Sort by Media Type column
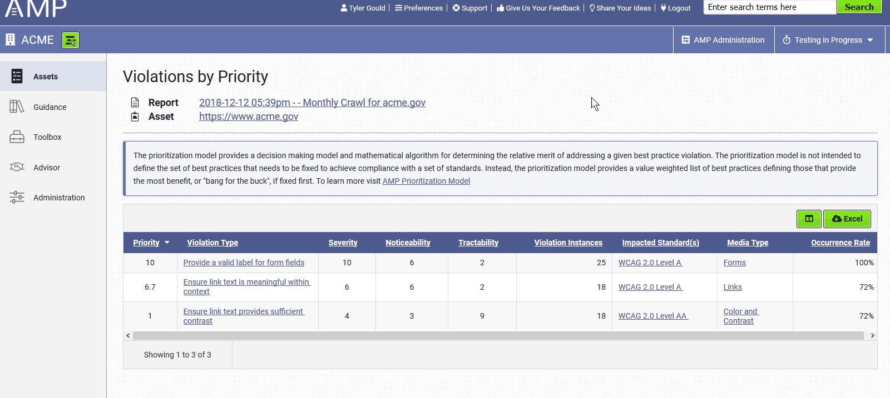This screenshot has height=398, width=890. (748, 243)
